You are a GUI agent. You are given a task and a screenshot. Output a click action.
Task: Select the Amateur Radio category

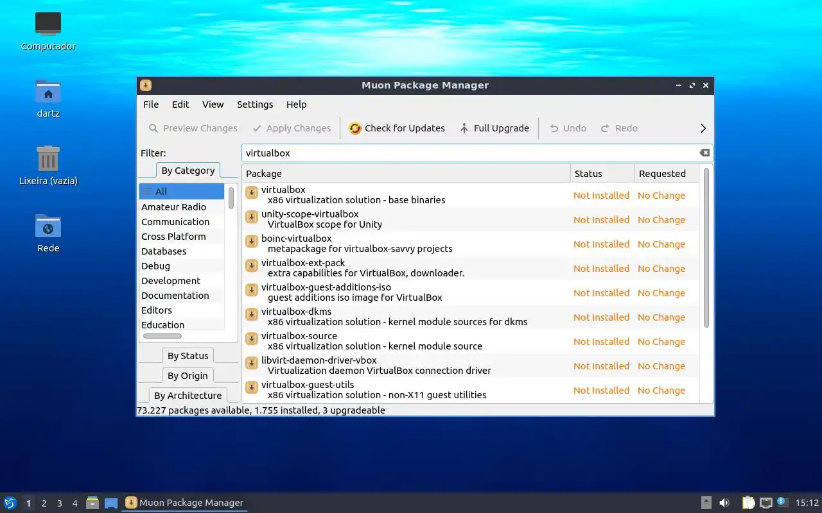click(x=182, y=207)
